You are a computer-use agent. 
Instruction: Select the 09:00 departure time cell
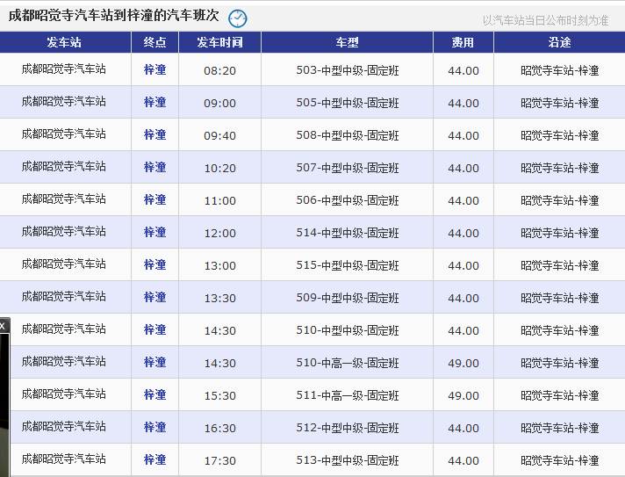220,104
